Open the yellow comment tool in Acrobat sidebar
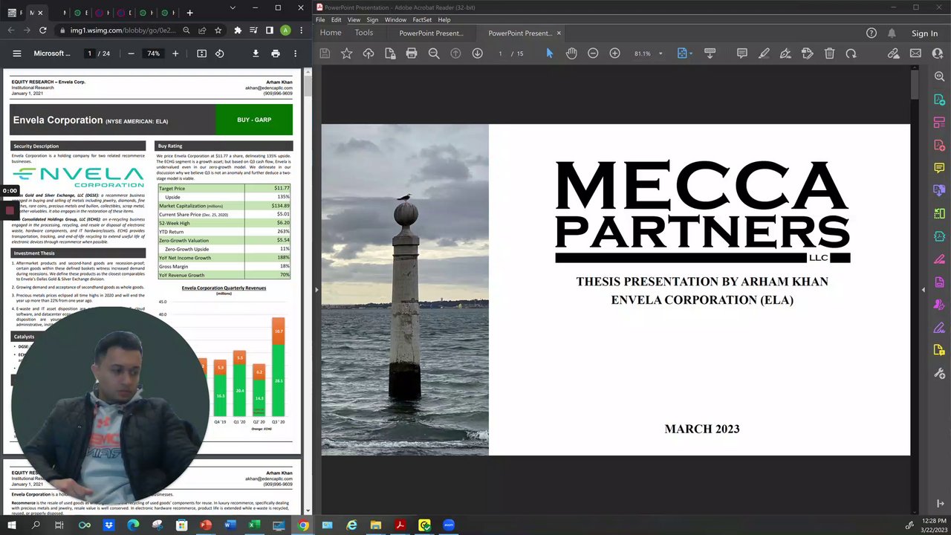 [940, 168]
